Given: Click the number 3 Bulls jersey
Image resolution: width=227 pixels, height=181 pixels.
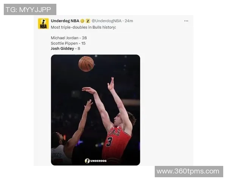Looking at the screenshot, I should pos(117,142).
